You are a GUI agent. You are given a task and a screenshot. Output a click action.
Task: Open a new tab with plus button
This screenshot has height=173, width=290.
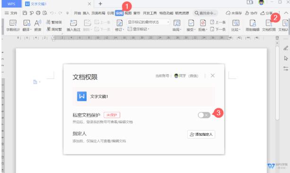click(x=100, y=4)
